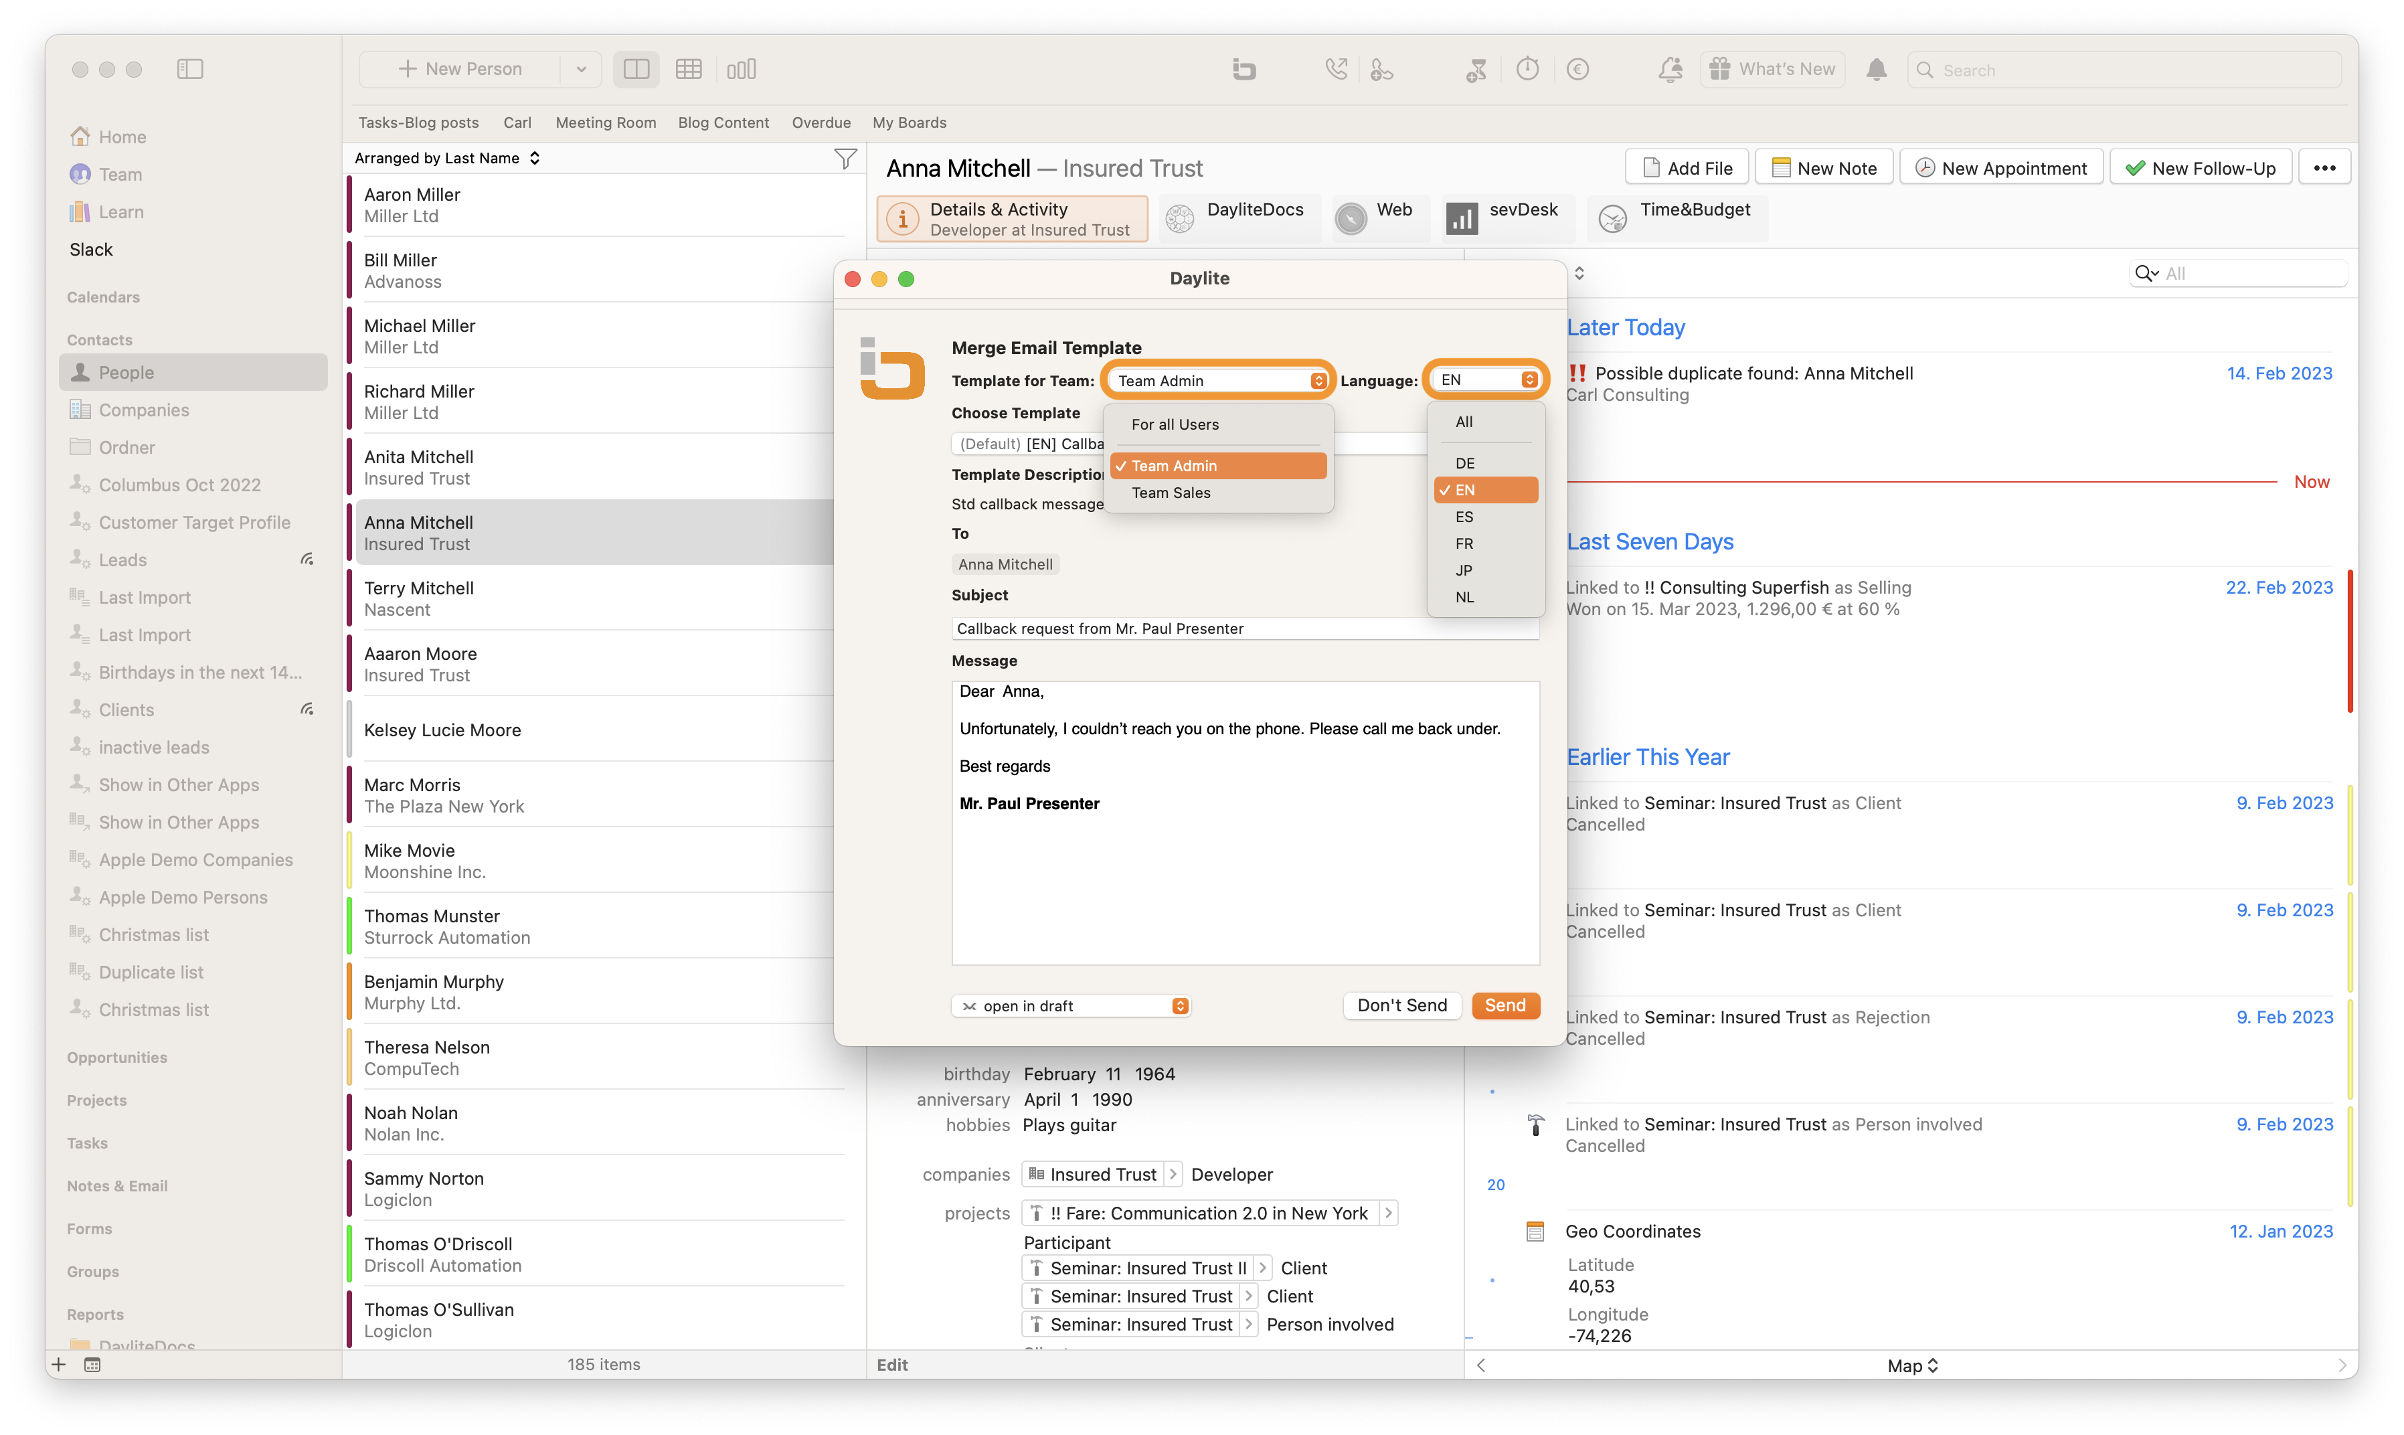Select FR in the language list

point(1464,543)
